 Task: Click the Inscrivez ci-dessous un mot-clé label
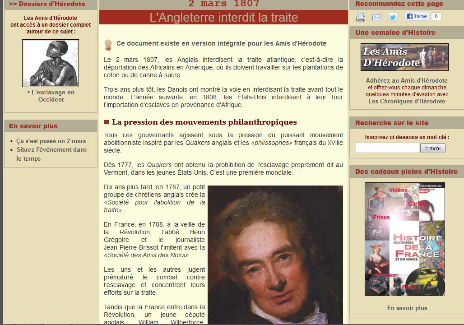click(407, 137)
